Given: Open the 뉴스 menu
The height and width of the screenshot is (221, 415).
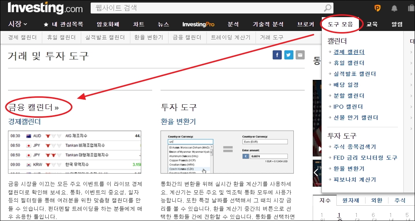Looking at the screenshot, I should pos(163,24).
